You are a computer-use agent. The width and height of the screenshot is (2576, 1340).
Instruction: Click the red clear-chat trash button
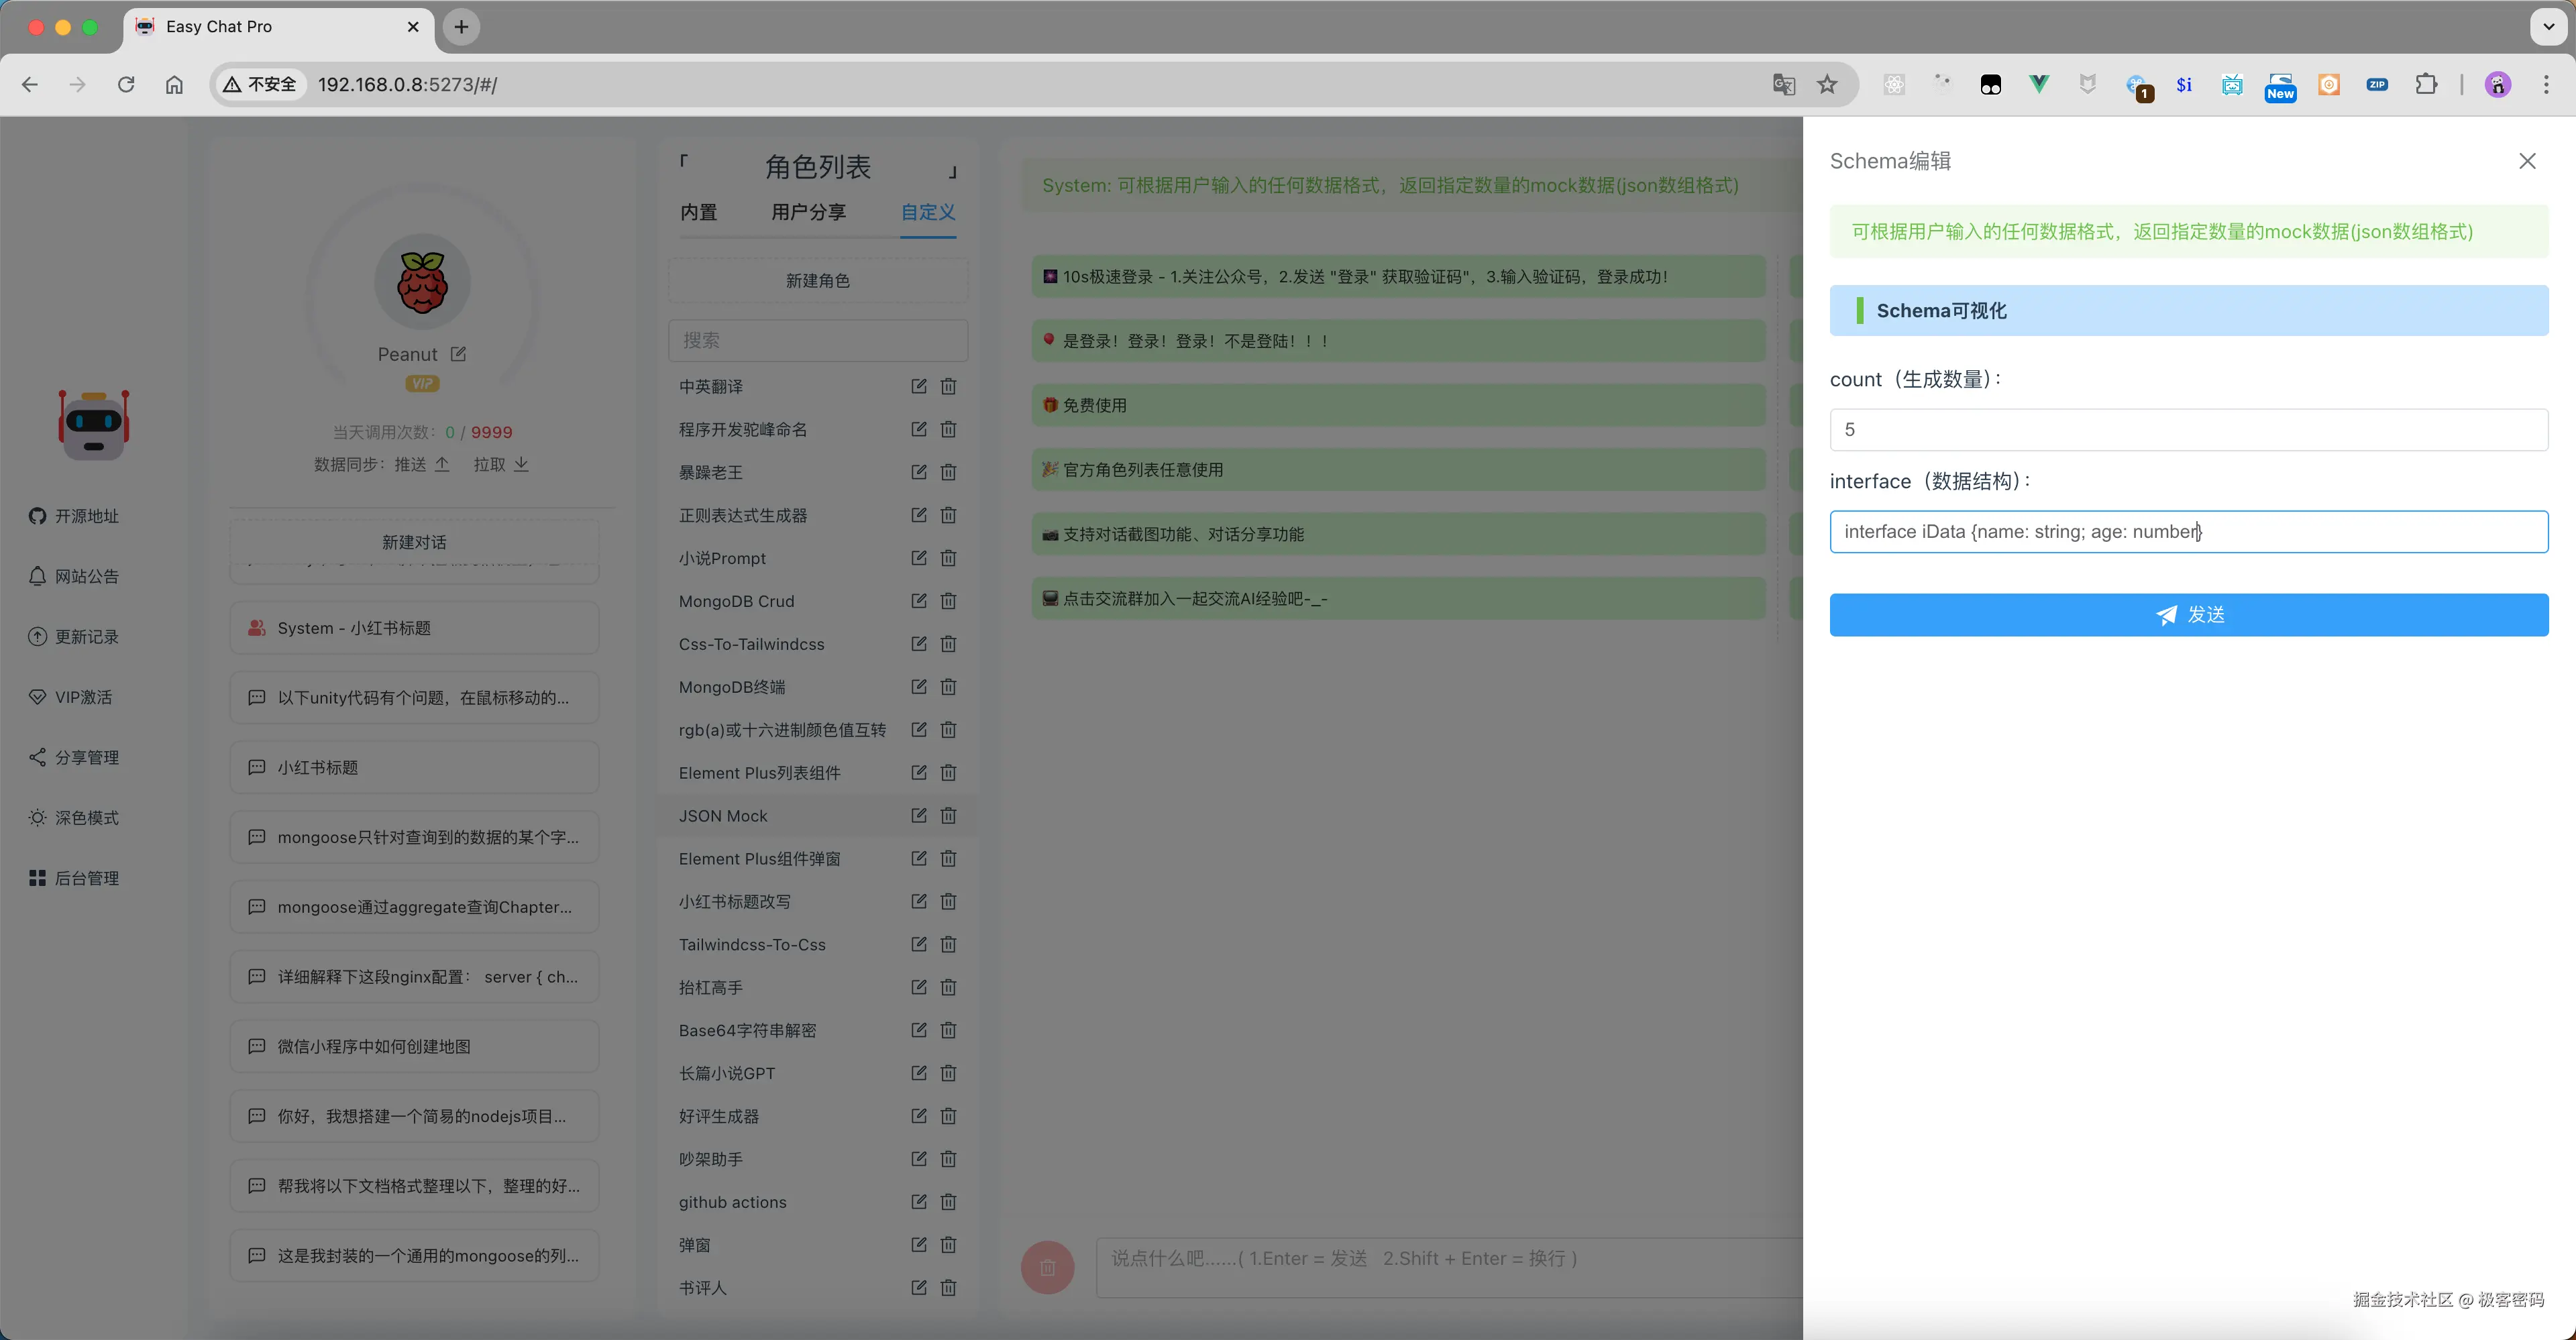(x=1047, y=1267)
